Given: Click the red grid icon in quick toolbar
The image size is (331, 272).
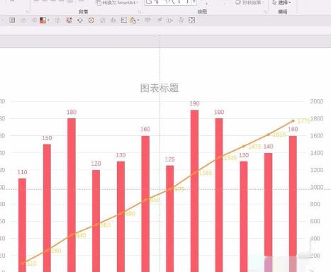Looking at the screenshot, I should click(x=69, y=21).
